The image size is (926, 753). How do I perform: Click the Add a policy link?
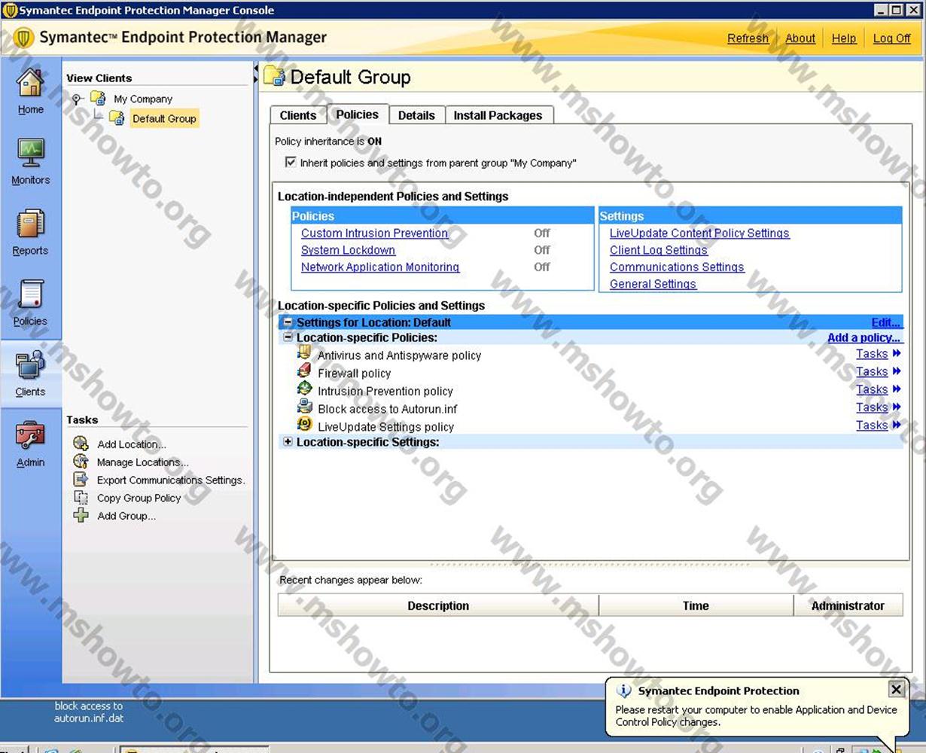pyautogui.click(x=864, y=338)
